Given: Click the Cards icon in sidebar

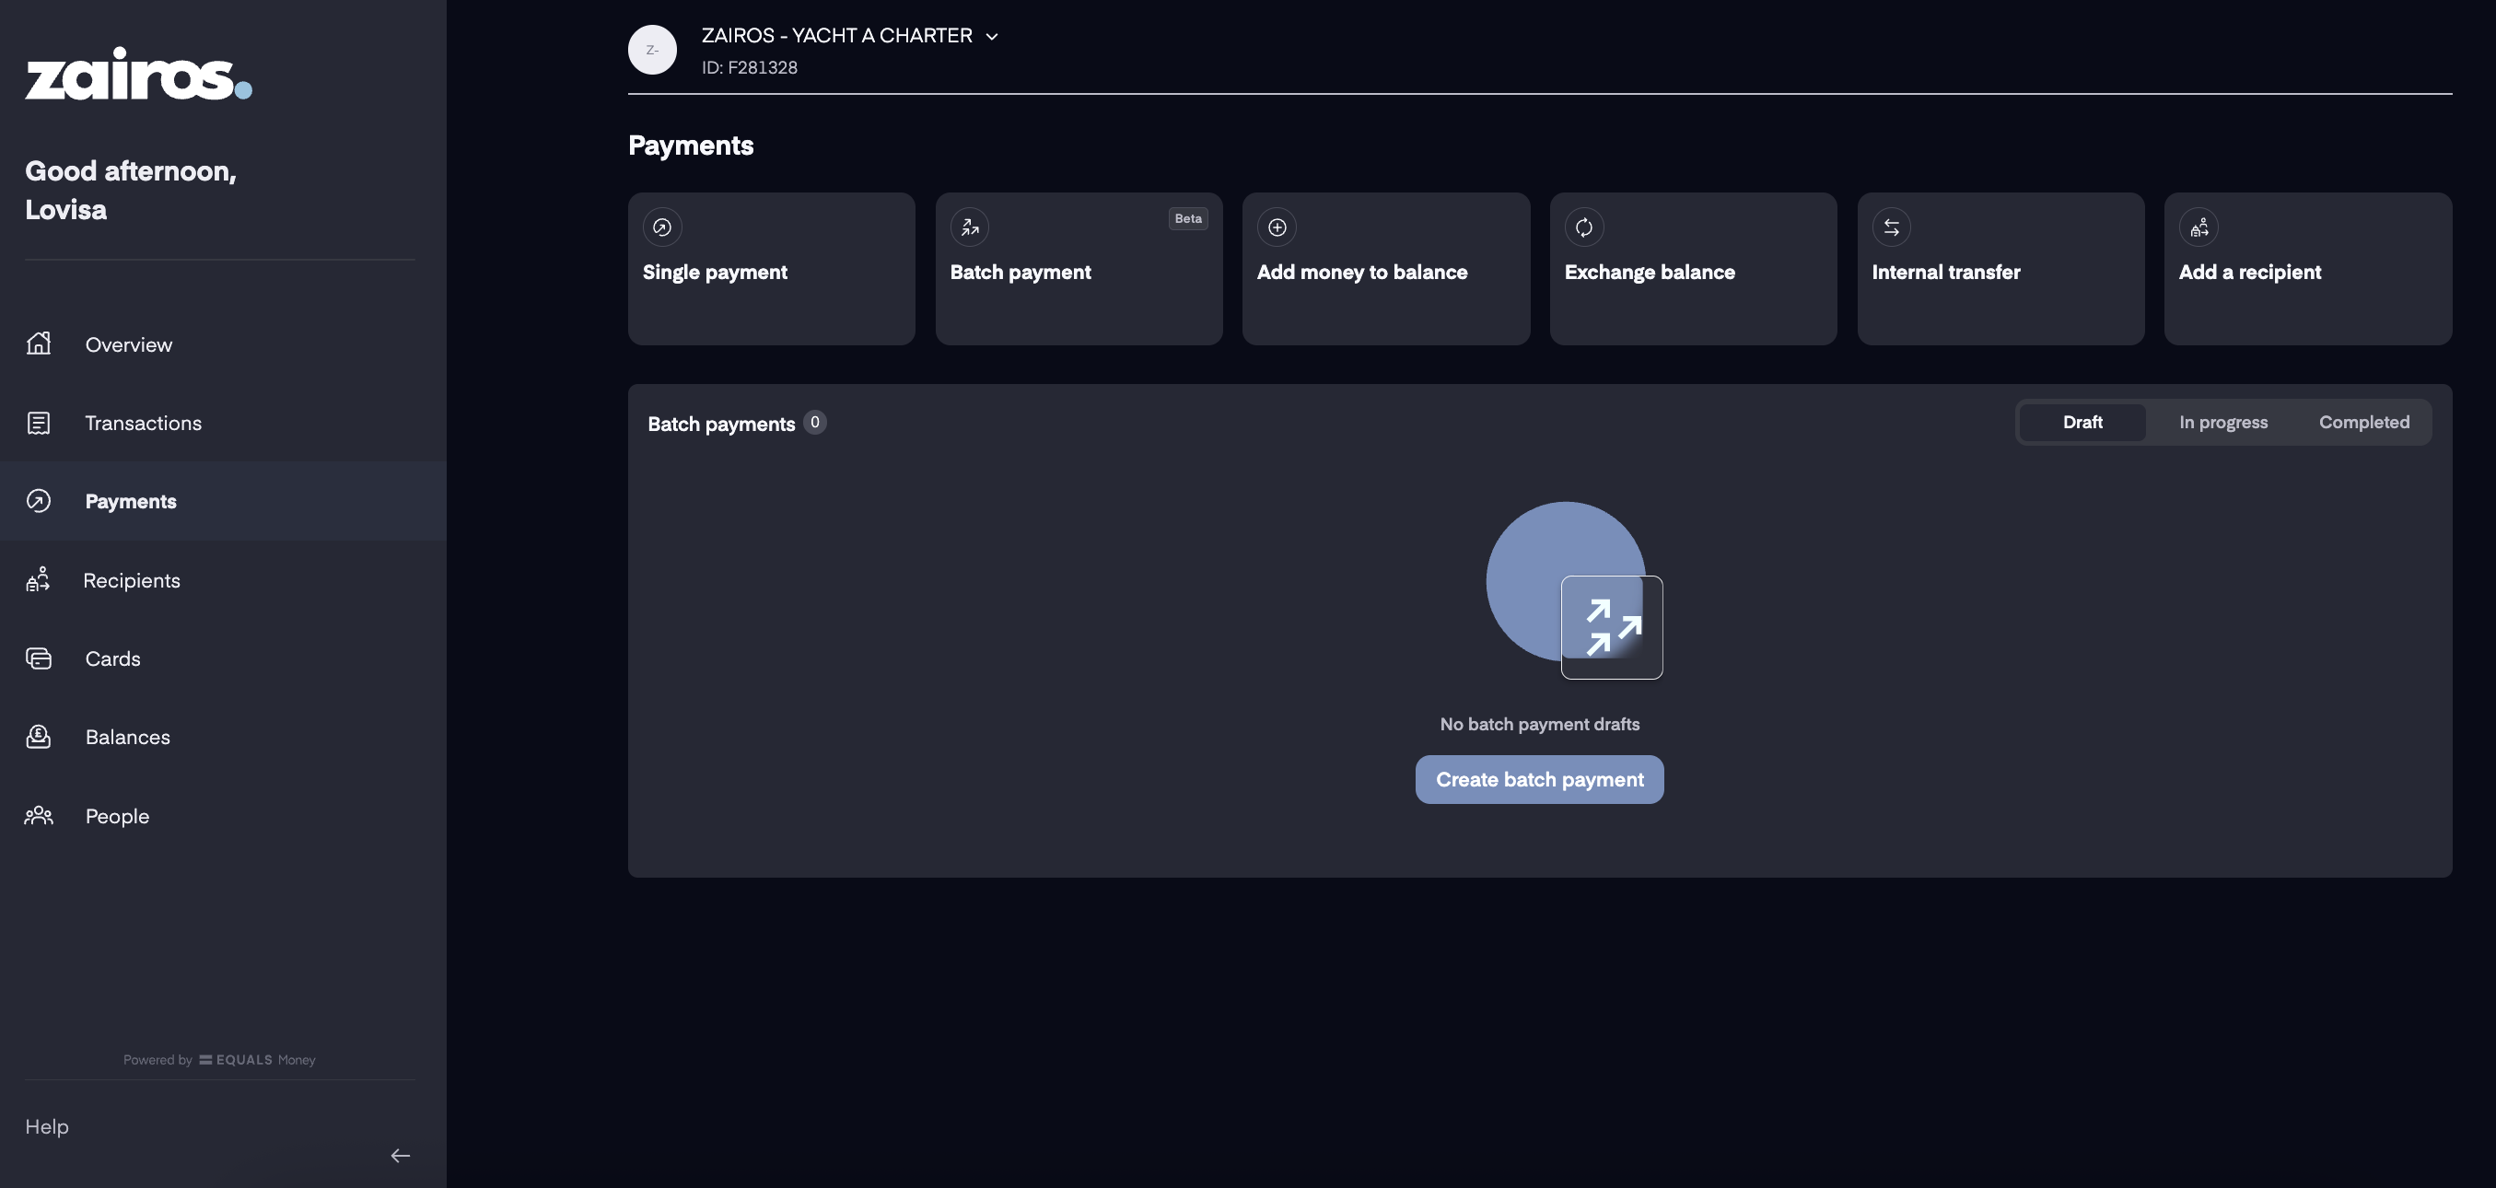Looking at the screenshot, I should 39,658.
